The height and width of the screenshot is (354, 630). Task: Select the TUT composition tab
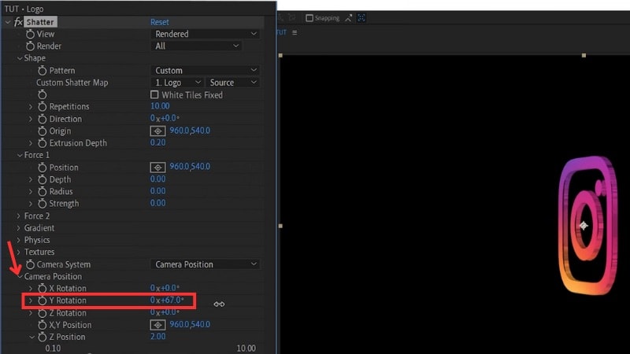(x=282, y=32)
